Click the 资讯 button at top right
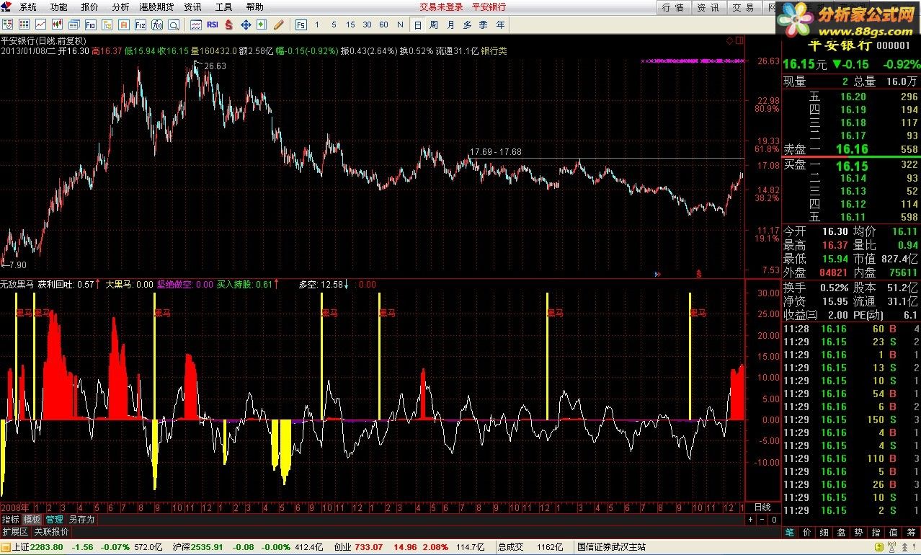Screen dimensions: 921x555 click(x=708, y=7)
